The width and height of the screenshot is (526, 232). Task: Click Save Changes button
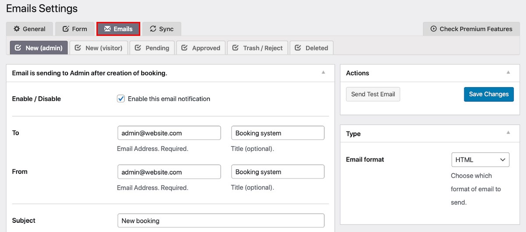[489, 94]
